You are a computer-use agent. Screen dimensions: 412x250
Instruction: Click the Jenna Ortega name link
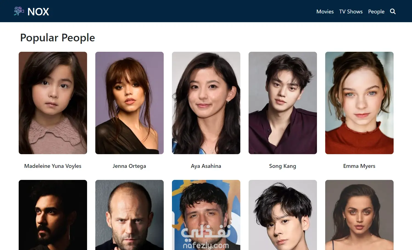click(x=129, y=166)
